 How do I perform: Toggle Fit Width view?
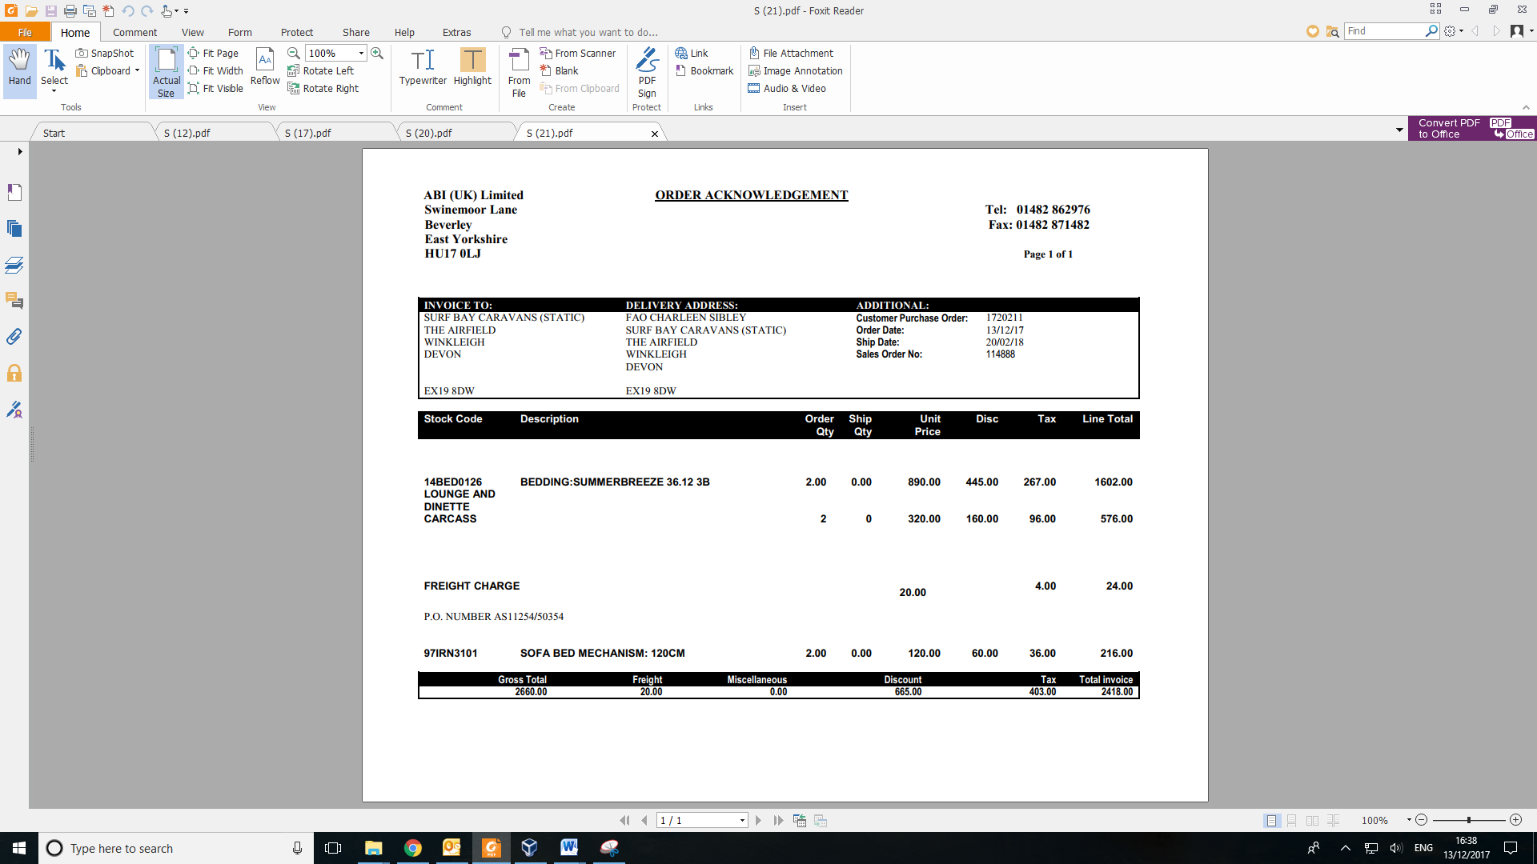tap(215, 70)
